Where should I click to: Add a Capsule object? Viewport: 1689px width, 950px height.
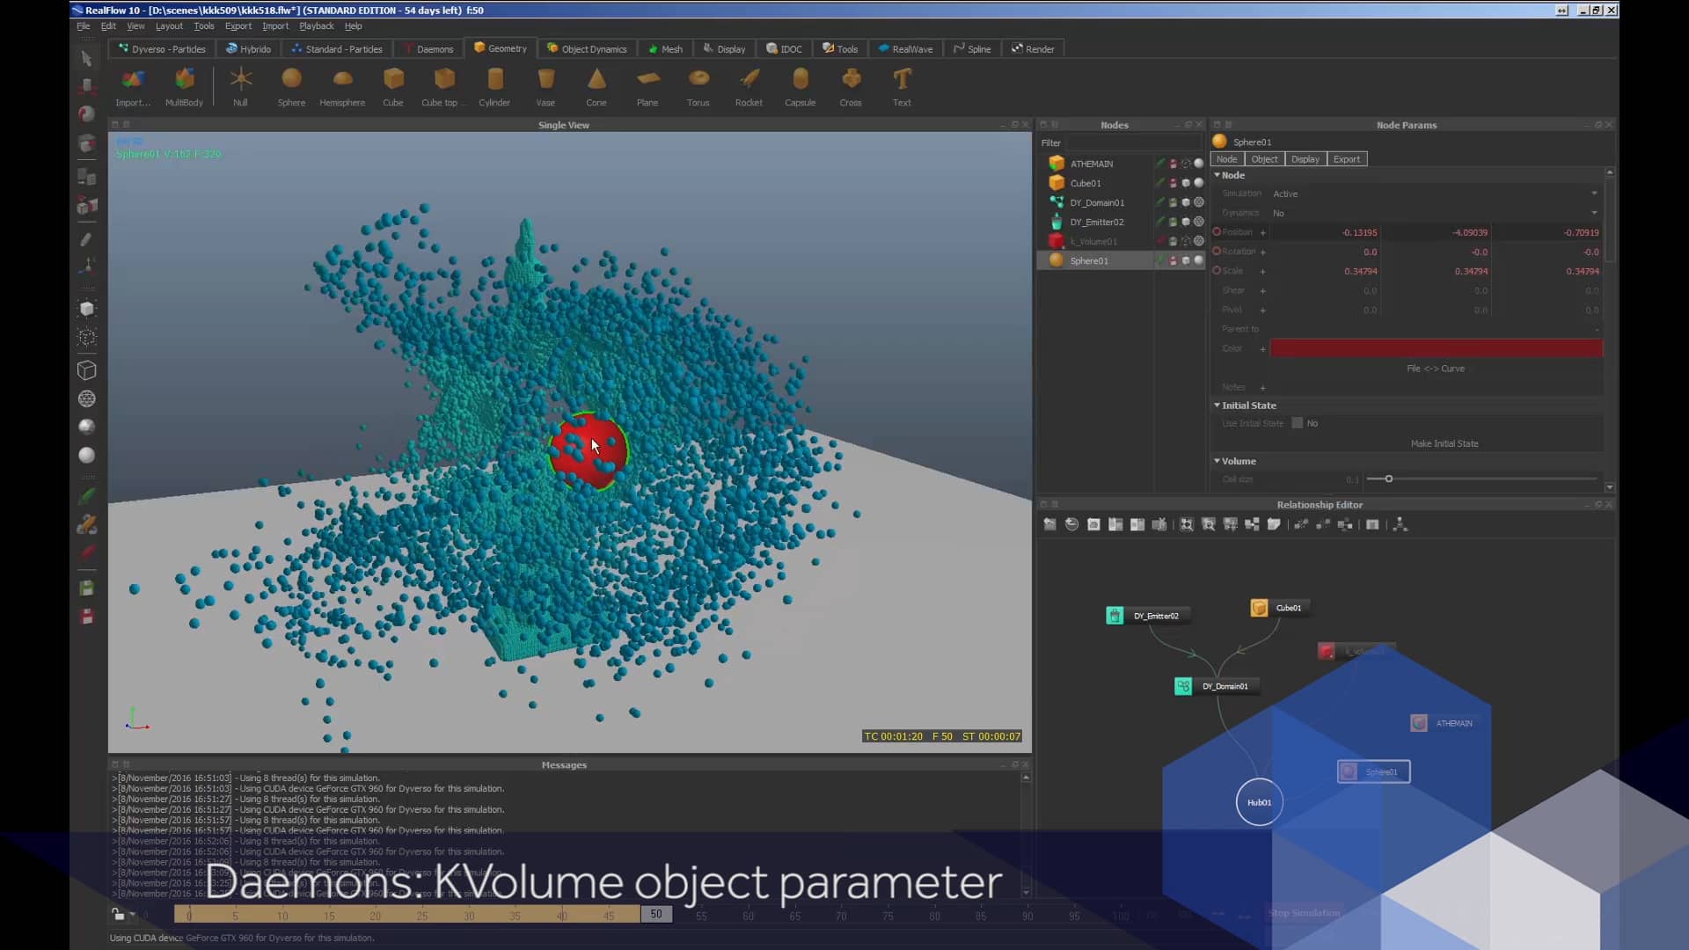pyautogui.click(x=801, y=87)
